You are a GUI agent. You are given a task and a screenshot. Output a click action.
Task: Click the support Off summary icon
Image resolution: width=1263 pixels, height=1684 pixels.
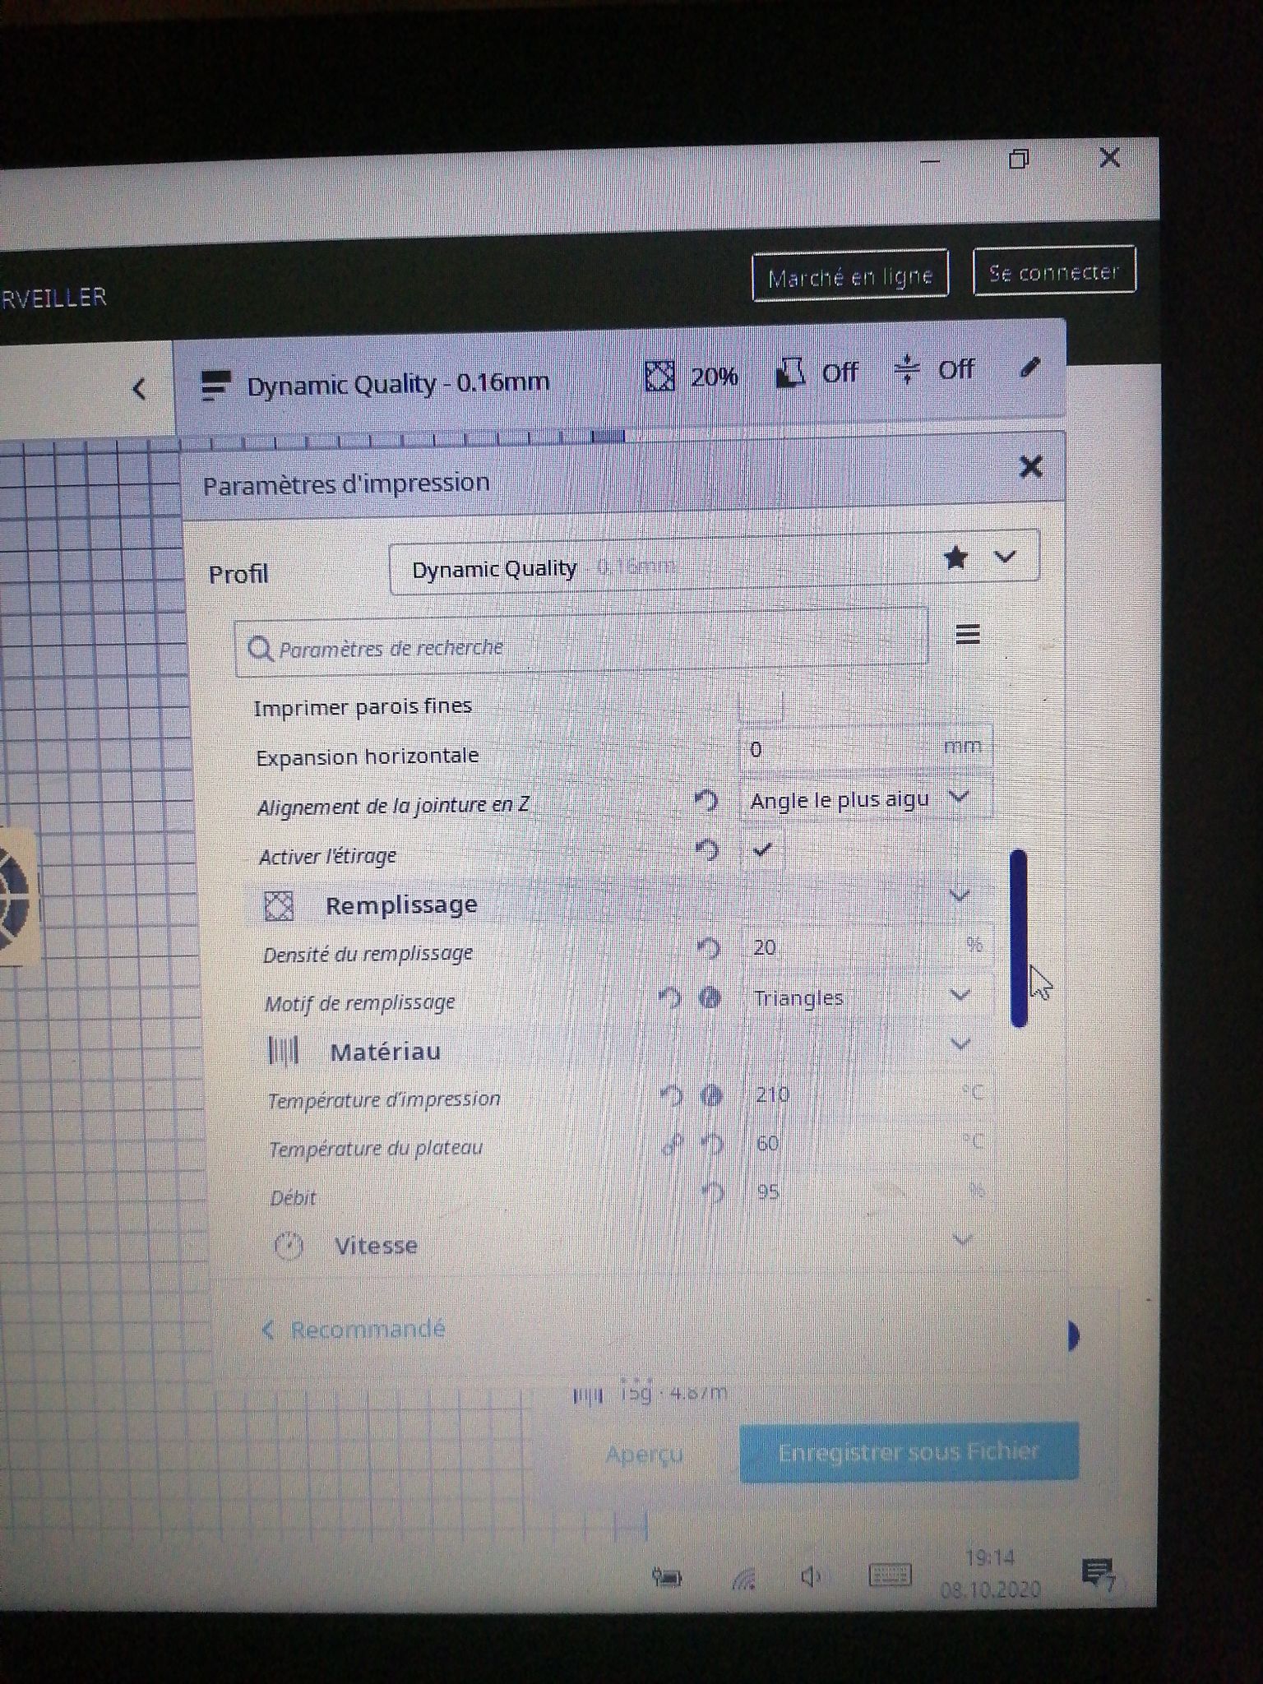point(790,373)
